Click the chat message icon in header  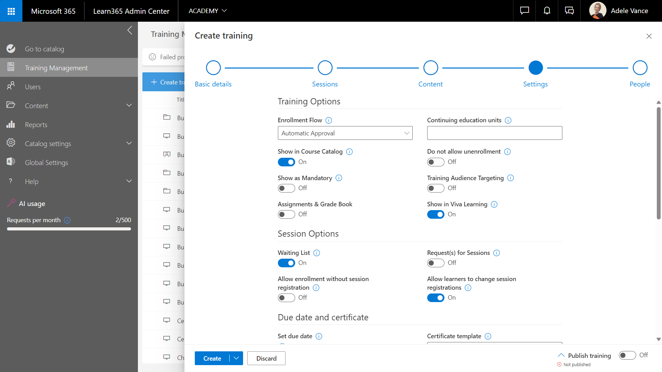pyautogui.click(x=524, y=11)
